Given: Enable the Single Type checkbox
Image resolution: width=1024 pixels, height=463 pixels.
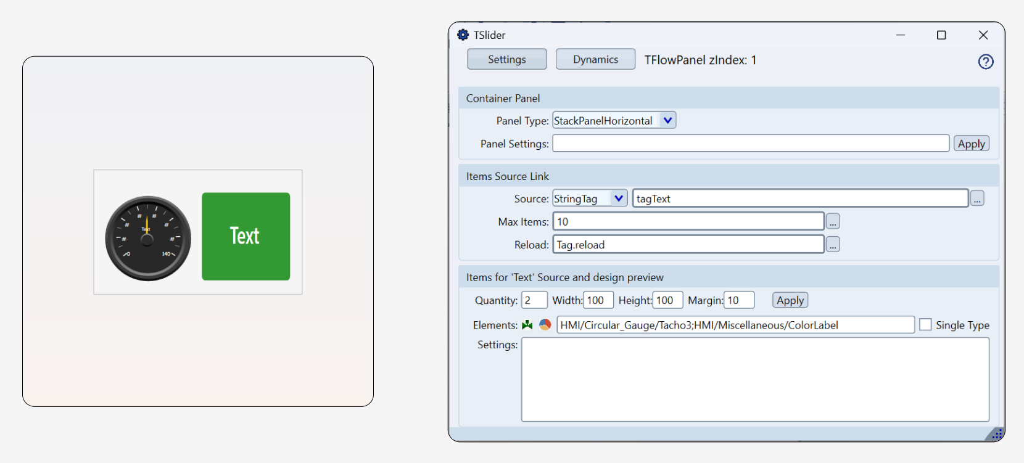Looking at the screenshot, I should pyautogui.click(x=925, y=325).
